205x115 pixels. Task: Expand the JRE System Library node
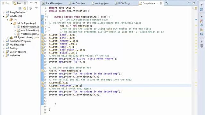click(x=7, y=38)
